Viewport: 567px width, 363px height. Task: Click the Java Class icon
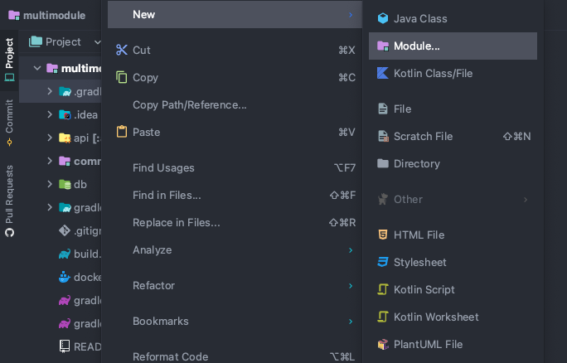click(x=383, y=18)
